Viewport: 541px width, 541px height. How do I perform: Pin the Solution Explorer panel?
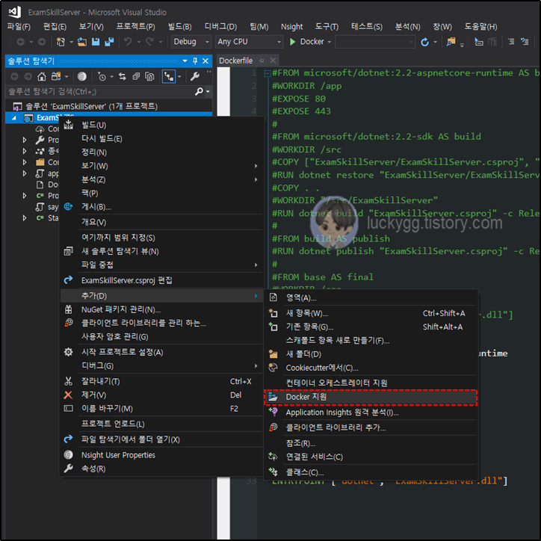[x=195, y=61]
